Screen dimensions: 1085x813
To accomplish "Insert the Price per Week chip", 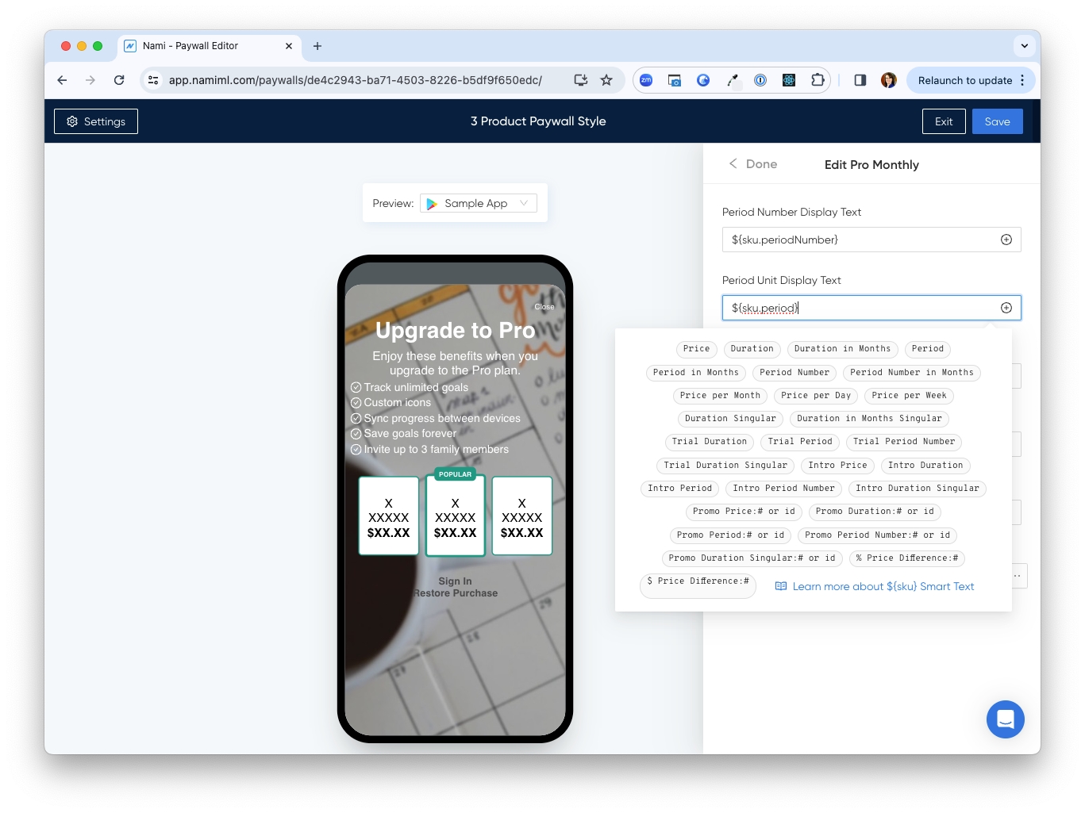I will coord(910,396).
